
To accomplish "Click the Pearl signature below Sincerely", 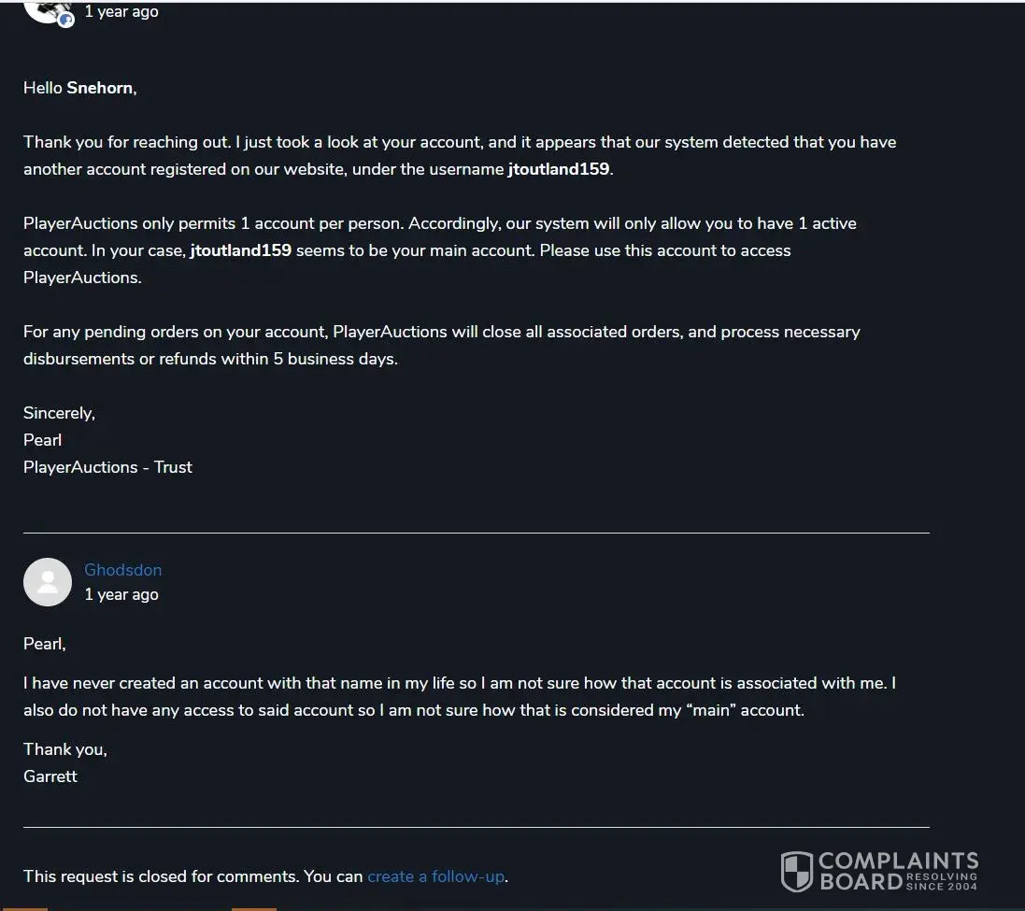I will 42,440.
